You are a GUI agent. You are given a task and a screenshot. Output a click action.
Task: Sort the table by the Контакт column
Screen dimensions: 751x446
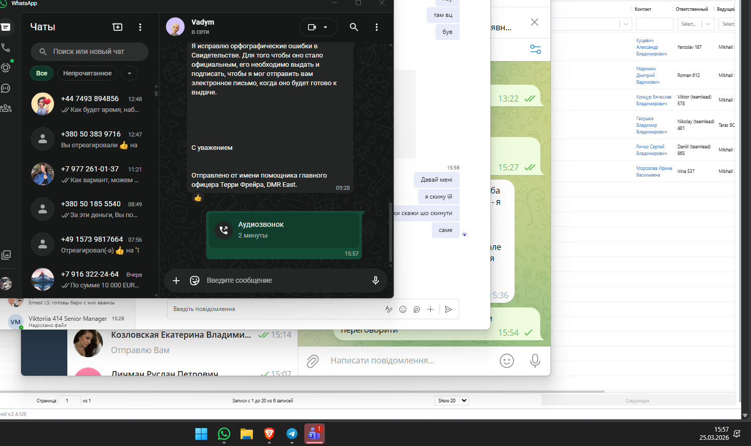point(643,9)
